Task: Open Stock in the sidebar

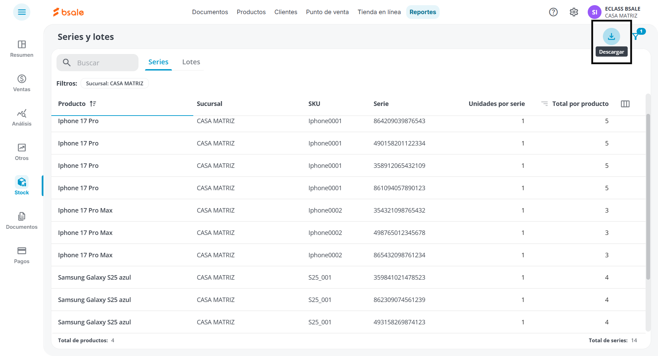Action: coord(22,186)
